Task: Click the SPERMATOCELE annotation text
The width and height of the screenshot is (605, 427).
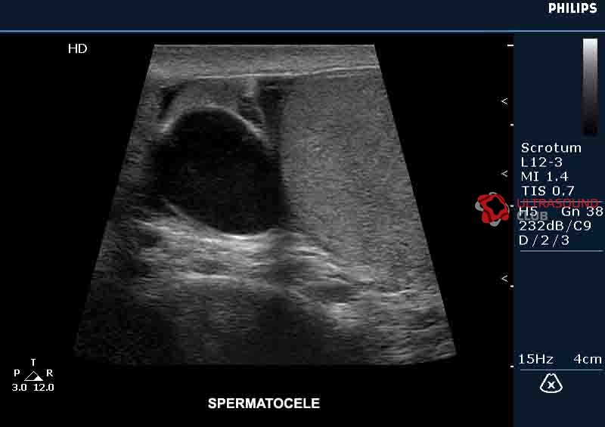Action: tap(264, 404)
